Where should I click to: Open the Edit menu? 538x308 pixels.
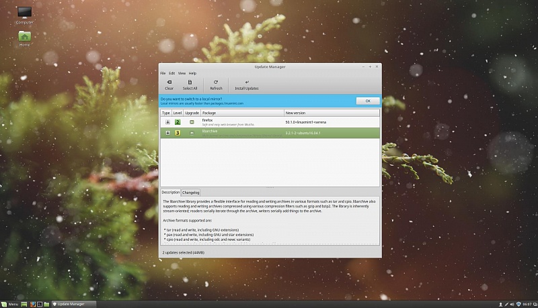tap(172, 73)
